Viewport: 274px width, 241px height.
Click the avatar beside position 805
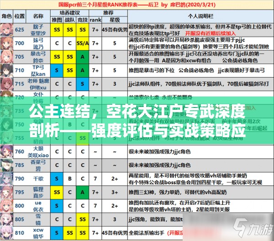tap(7, 220)
